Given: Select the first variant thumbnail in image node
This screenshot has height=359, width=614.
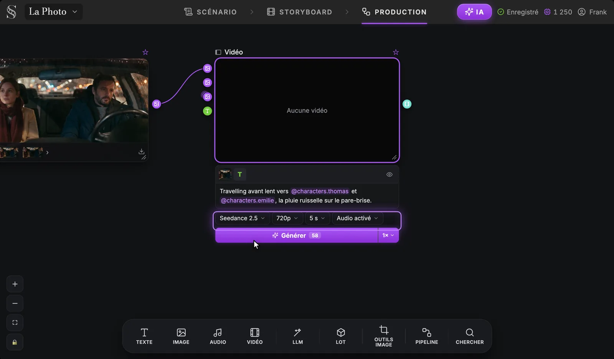Looking at the screenshot, I should tap(9, 152).
